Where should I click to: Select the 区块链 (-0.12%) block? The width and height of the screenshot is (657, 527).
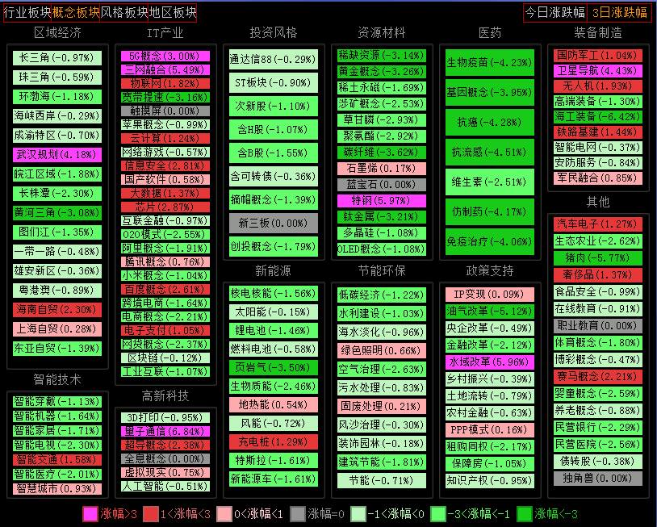[x=165, y=358]
